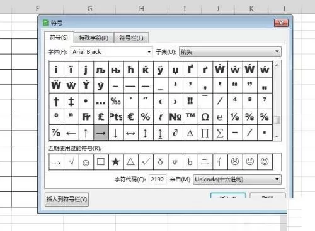Pick the → arrow from recent symbols row
This screenshot has height=231, width=315.
click(56, 162)
